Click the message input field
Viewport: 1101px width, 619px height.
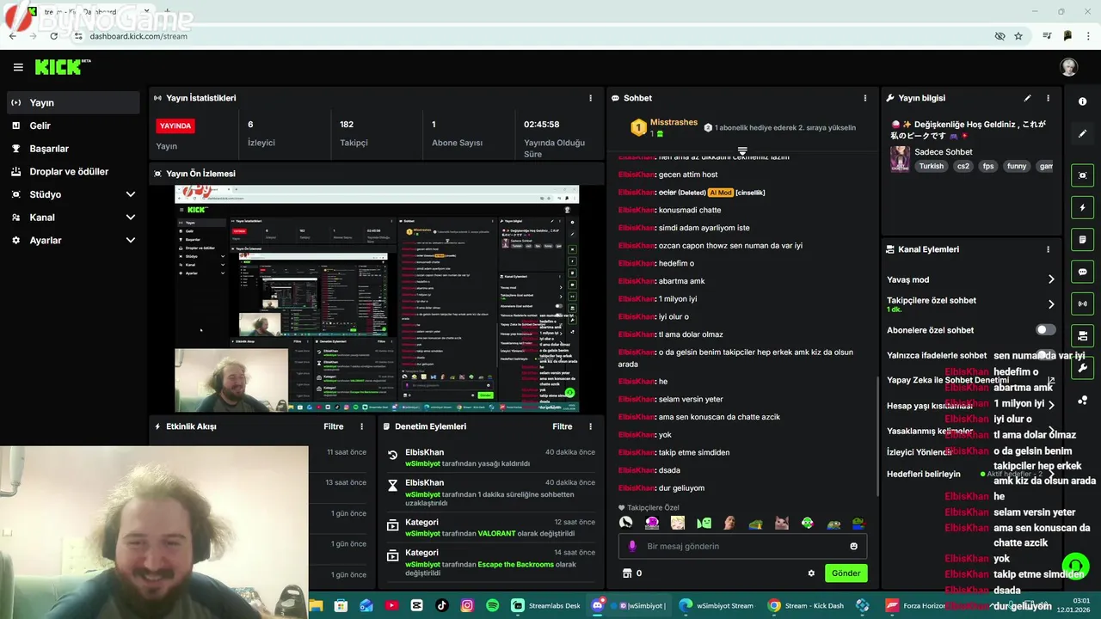(x=742, y=546)
